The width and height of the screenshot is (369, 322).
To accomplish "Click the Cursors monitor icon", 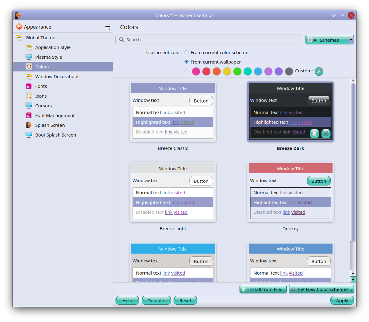I will 29,106.
